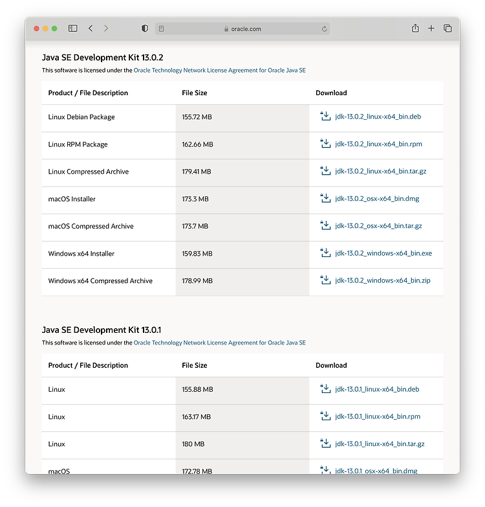This screenshot has width=485, height=507.
Task: Click download icon for osx-x64_bin.tar.gz 13.0.2
Action: point(325,225)
